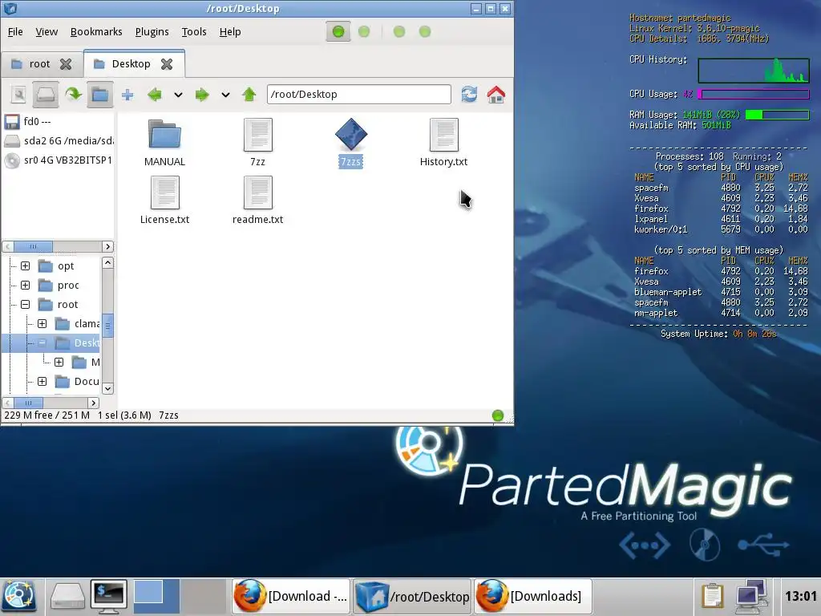Add a new tab with plus icon
821x616 pixels.
(127, 95)
